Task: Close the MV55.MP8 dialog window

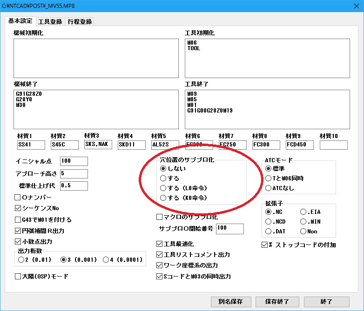Action: point(357,6)
